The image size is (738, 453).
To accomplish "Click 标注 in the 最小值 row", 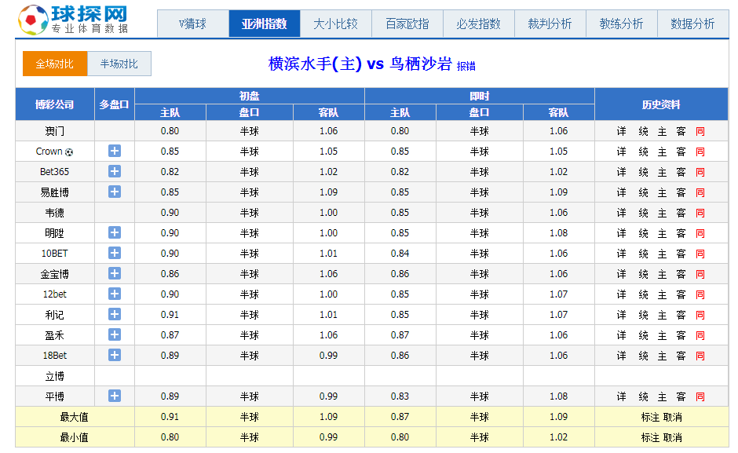I will pyautogui.click(x=650, y=437).
